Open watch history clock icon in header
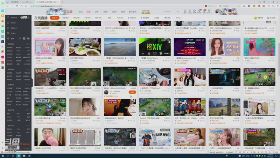 click(x=185, y=11)
